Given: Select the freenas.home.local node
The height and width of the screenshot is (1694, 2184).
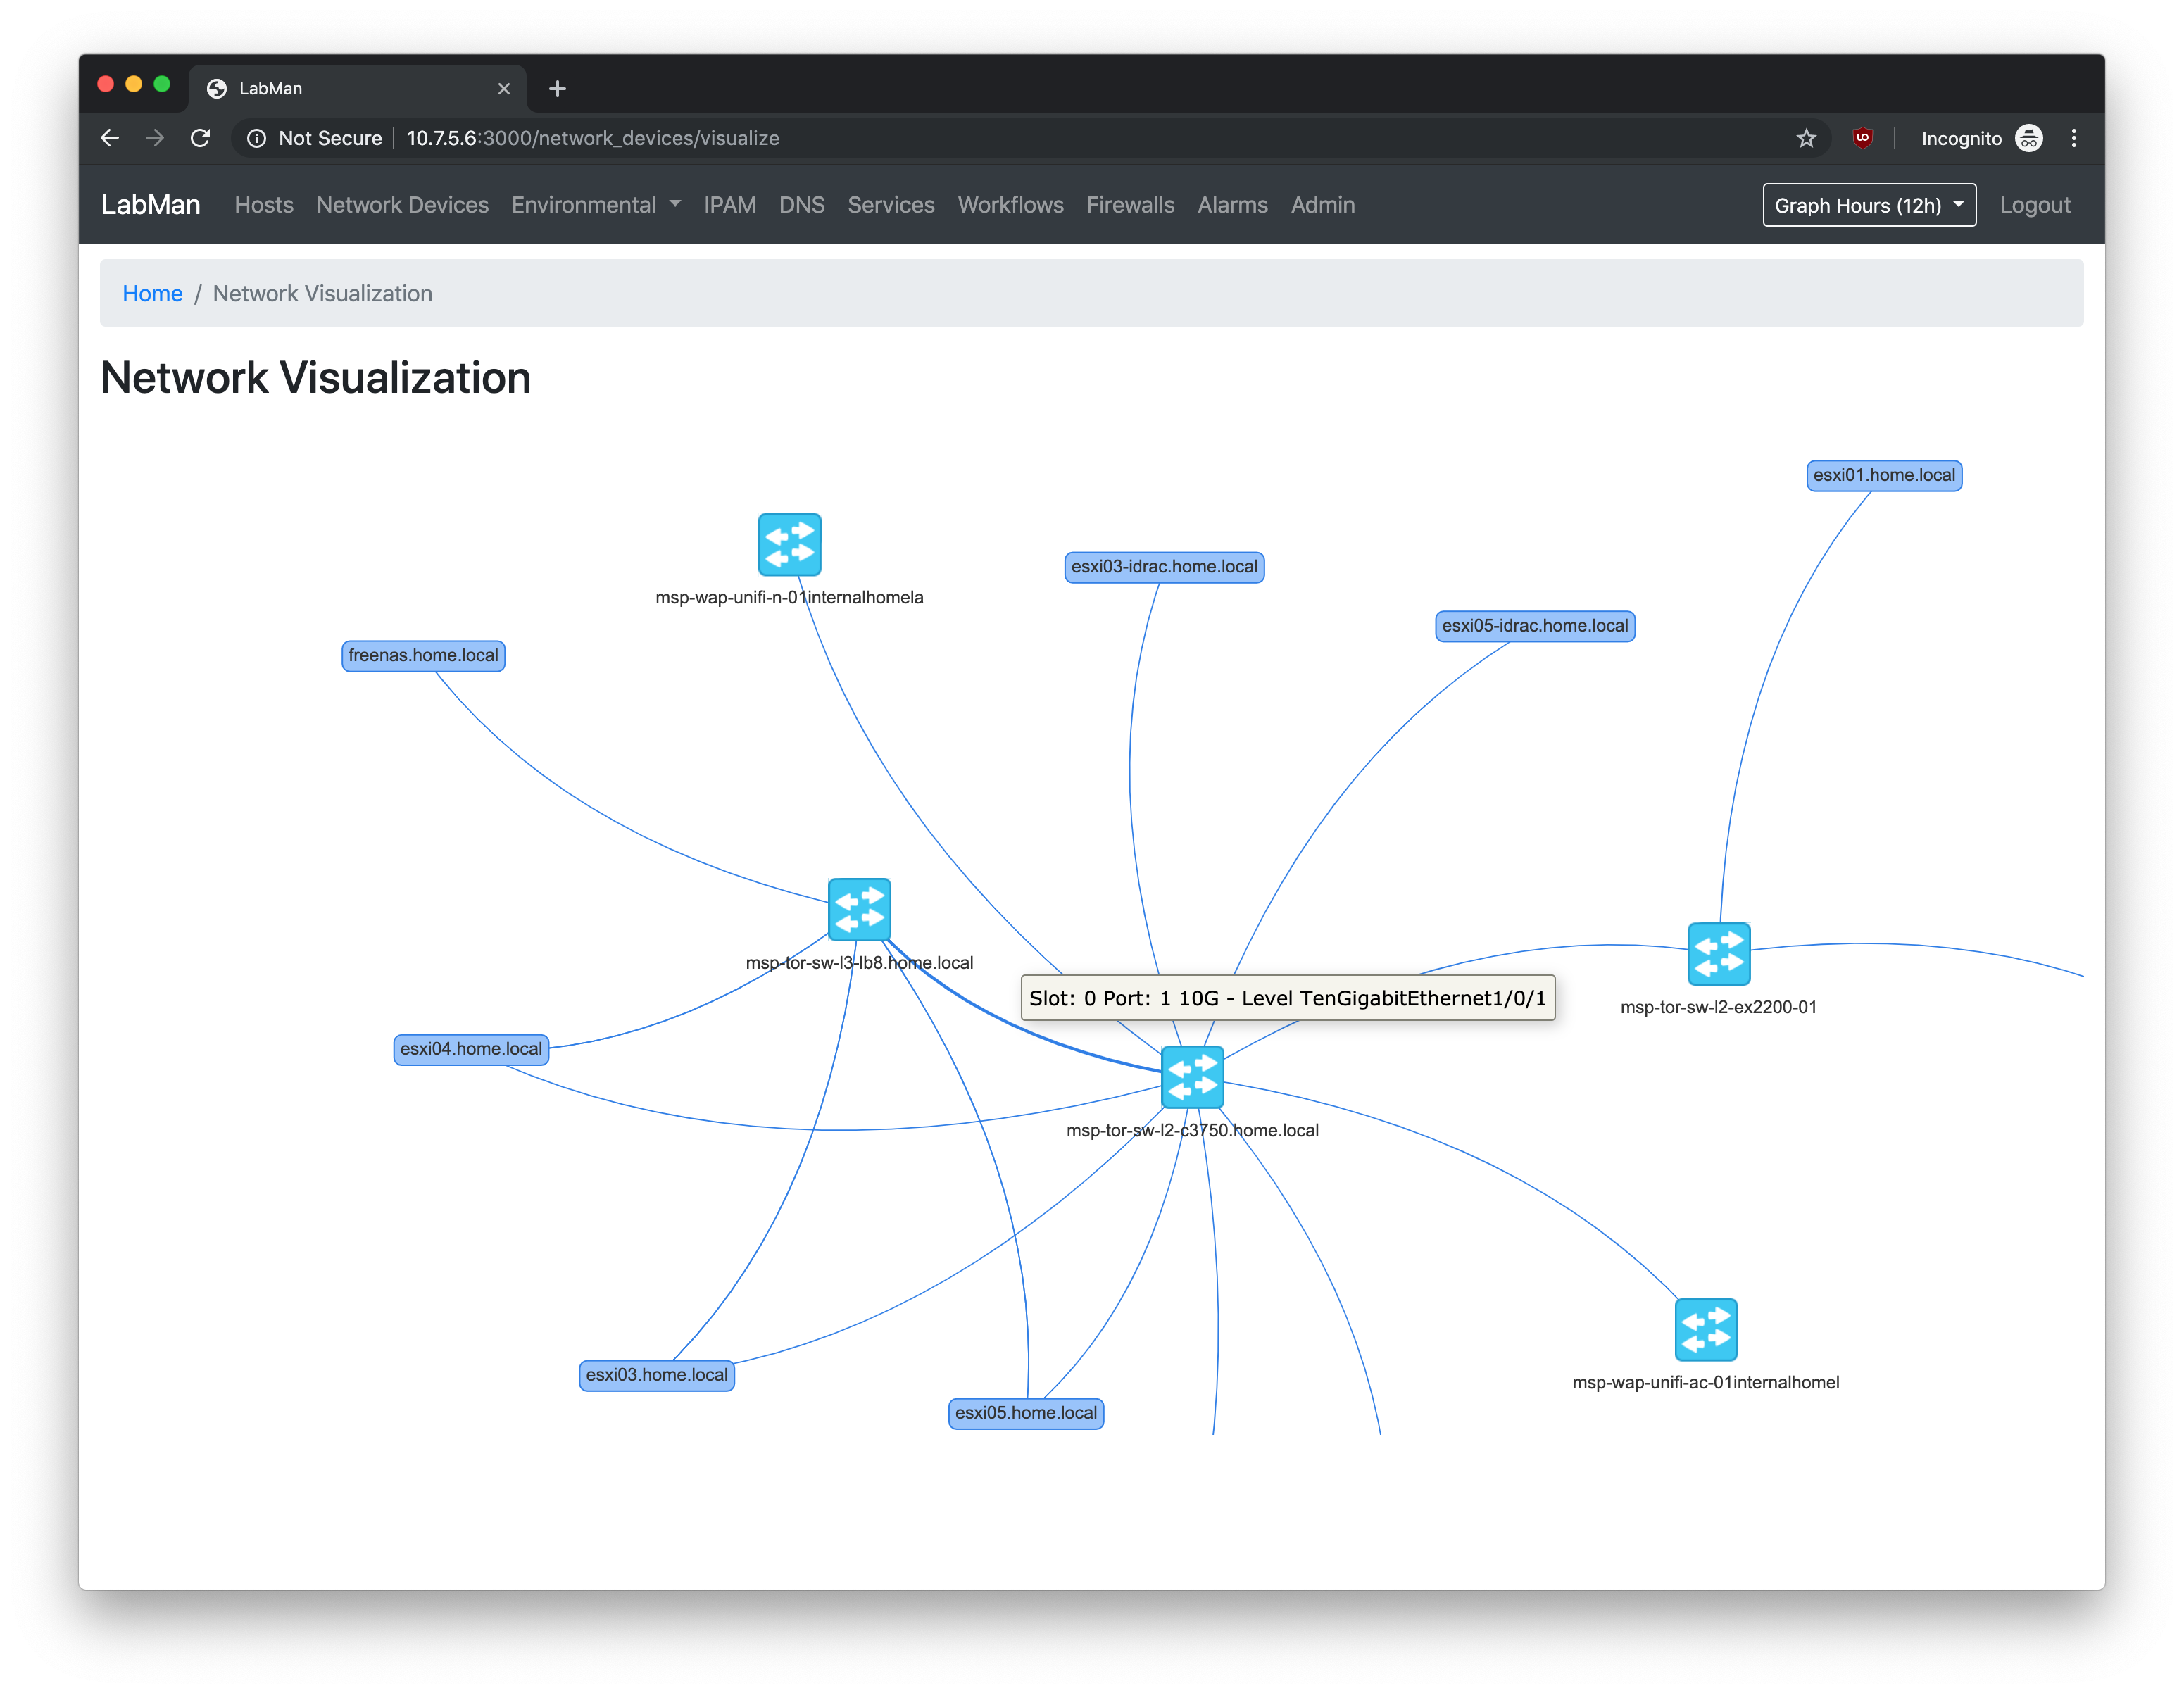Looking at the screenshot, I should [x=423, y=655].
